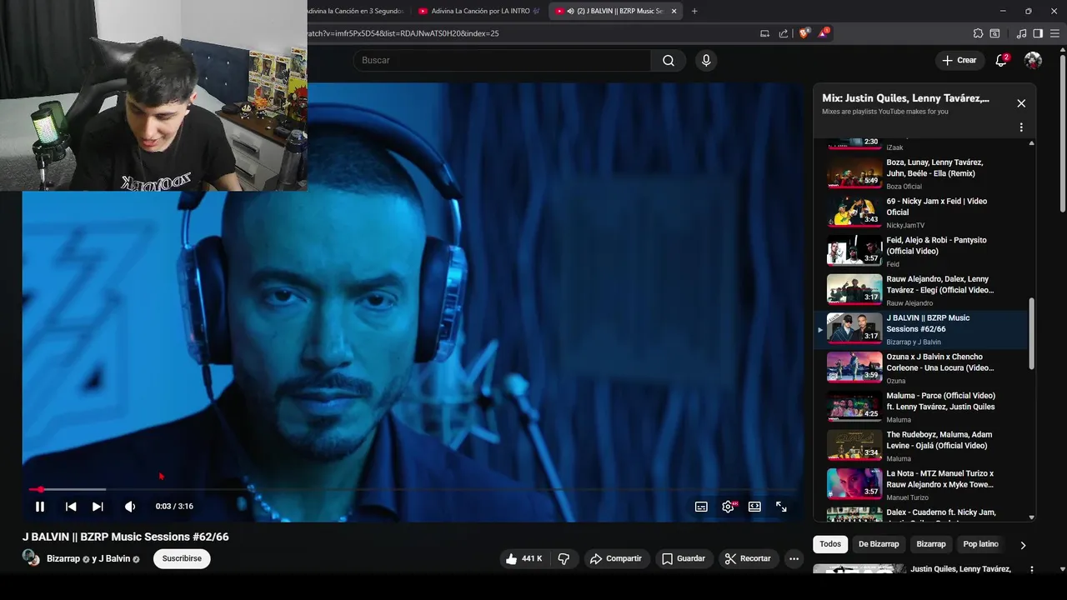Viewport: 1067px width, 600px height.
Task: Switch to theater mode view
Action: (754, 507)
